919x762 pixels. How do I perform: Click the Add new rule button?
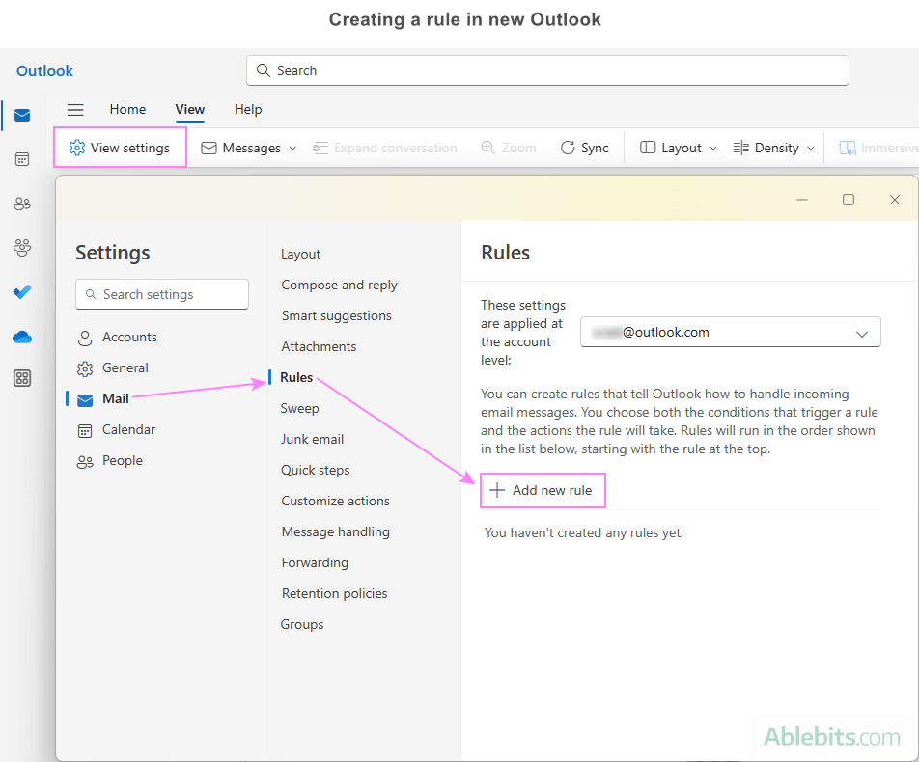543,490
